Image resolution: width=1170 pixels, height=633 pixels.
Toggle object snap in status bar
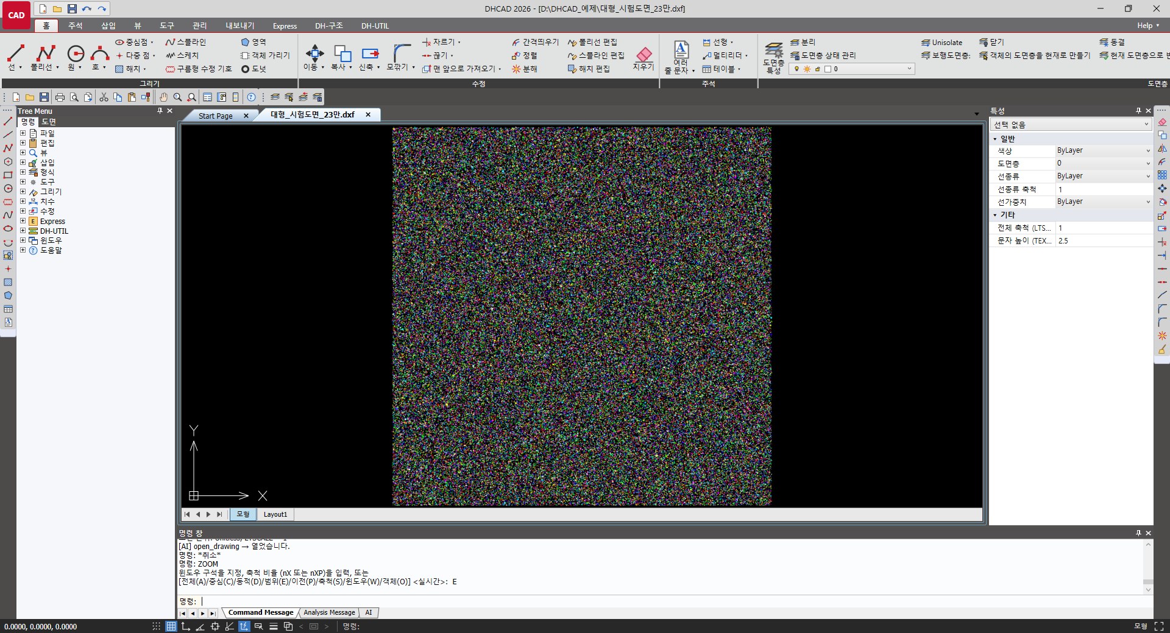pos(215,626)
